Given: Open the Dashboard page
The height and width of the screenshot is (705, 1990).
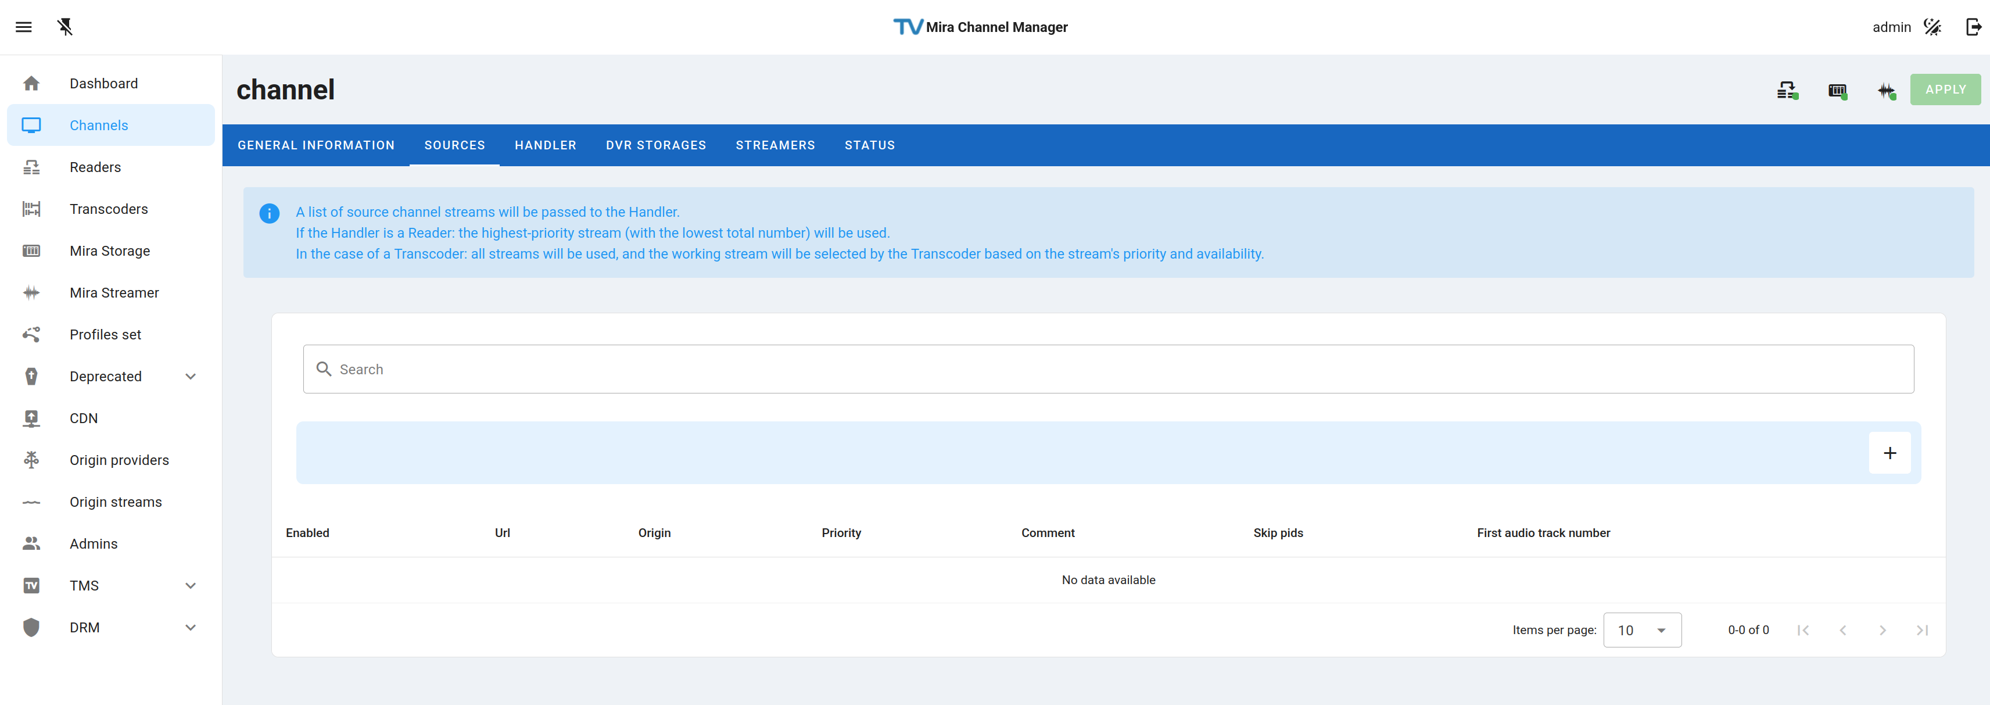Looking at the screenshot, I should pyautogui.click(x=103, y=84).
